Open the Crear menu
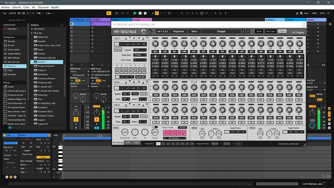The image size is (334, 188). [26, 7]
